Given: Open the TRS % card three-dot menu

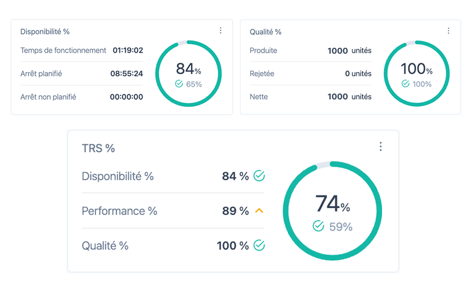Looking at the screenshot, I should 380,146.
